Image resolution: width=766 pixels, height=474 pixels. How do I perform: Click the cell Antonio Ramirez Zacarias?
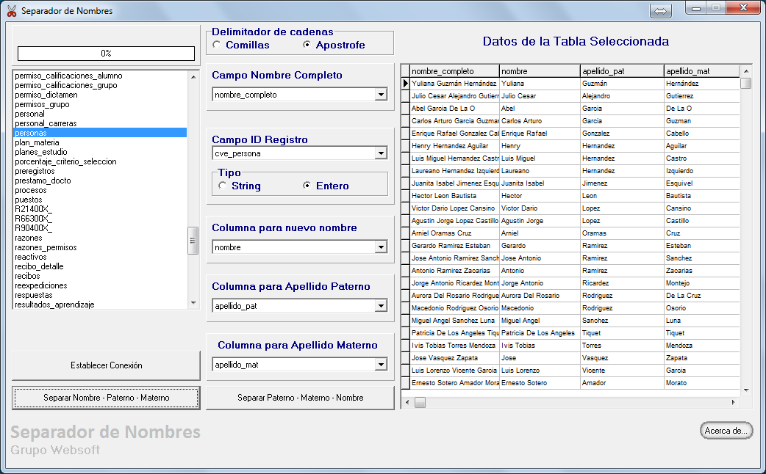(x=454, y=271)
